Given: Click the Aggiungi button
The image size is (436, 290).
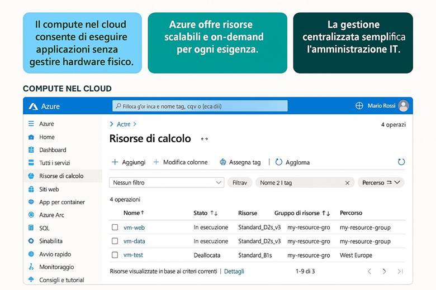Looking at the screenshot, I should pos(129,162).
